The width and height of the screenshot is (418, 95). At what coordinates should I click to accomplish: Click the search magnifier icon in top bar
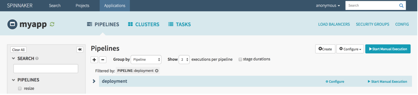[x=401, y=5]
